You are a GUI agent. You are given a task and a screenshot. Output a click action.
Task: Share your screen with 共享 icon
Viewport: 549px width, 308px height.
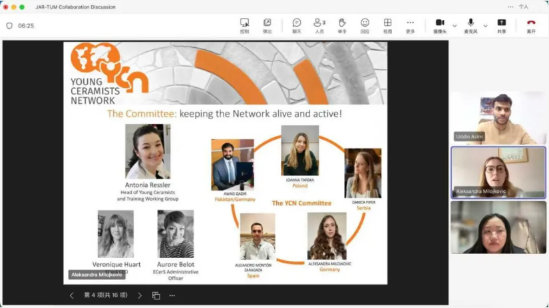(x=501, y=25)
